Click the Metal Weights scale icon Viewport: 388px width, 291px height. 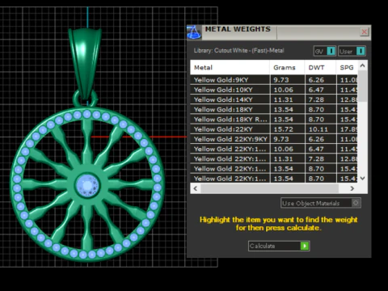pyautogui.click(x=194, y=32)
